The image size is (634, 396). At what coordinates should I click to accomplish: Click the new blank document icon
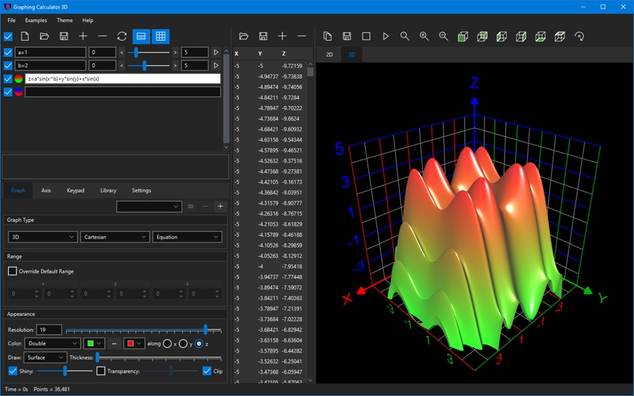25,36
